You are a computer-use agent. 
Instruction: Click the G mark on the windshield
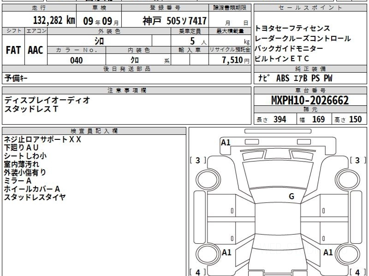292,197
